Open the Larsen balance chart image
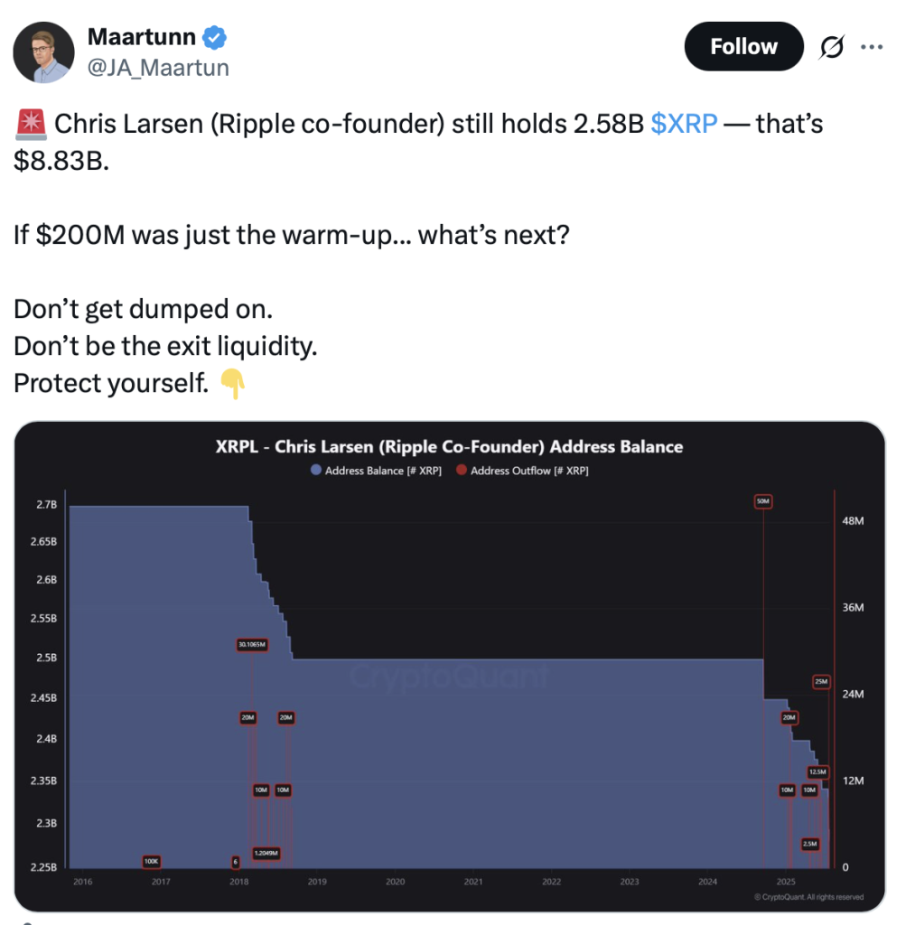The image size is (906, 925). 450,667
